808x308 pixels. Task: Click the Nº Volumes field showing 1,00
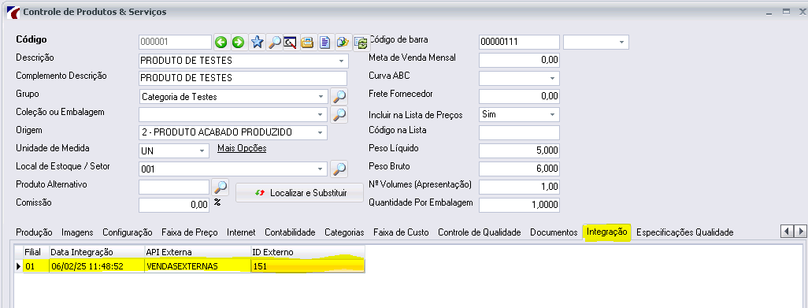pyautogui.click(x=519, y=187)
